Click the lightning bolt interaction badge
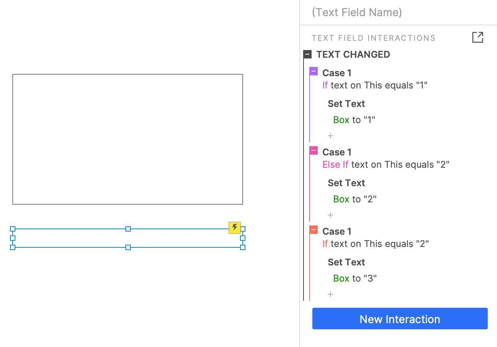This screenshot has width=497, height=347. tap(235, 227)
